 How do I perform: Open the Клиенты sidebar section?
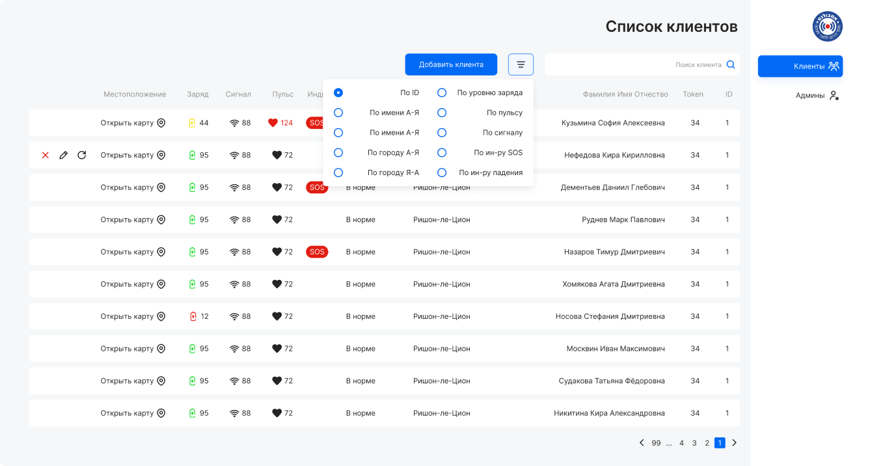click(x=800, y=66)
